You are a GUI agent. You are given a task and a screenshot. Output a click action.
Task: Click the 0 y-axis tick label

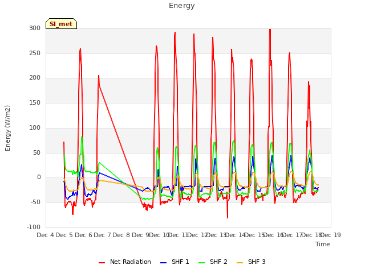[39, 177]
